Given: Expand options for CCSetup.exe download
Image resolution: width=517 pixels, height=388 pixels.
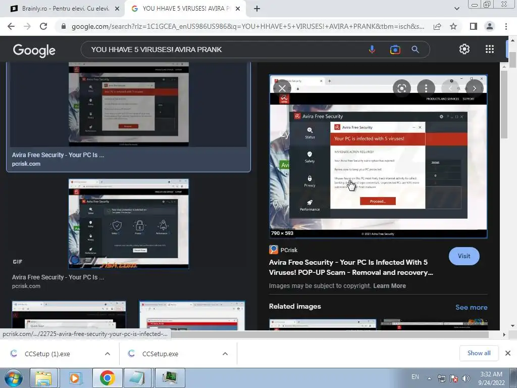Looking at the screenshot, I should click(x=225, y=354).
